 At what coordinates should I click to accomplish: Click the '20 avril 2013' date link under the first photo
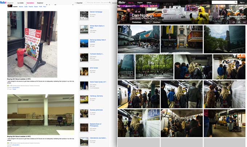click(x=16, y=88)
